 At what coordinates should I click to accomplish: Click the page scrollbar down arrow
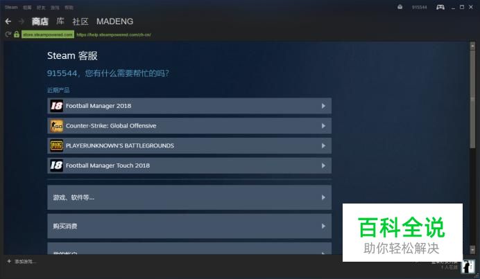pyautogui.click(x=472, y=249)
